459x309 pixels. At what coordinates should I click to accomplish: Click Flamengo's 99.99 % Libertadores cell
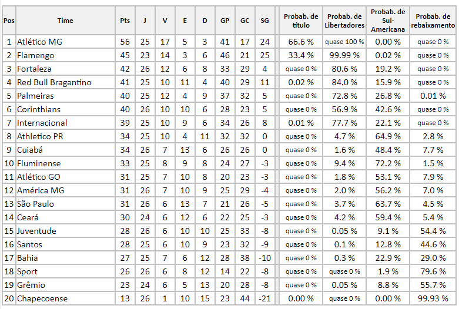(x=345, y=56)
